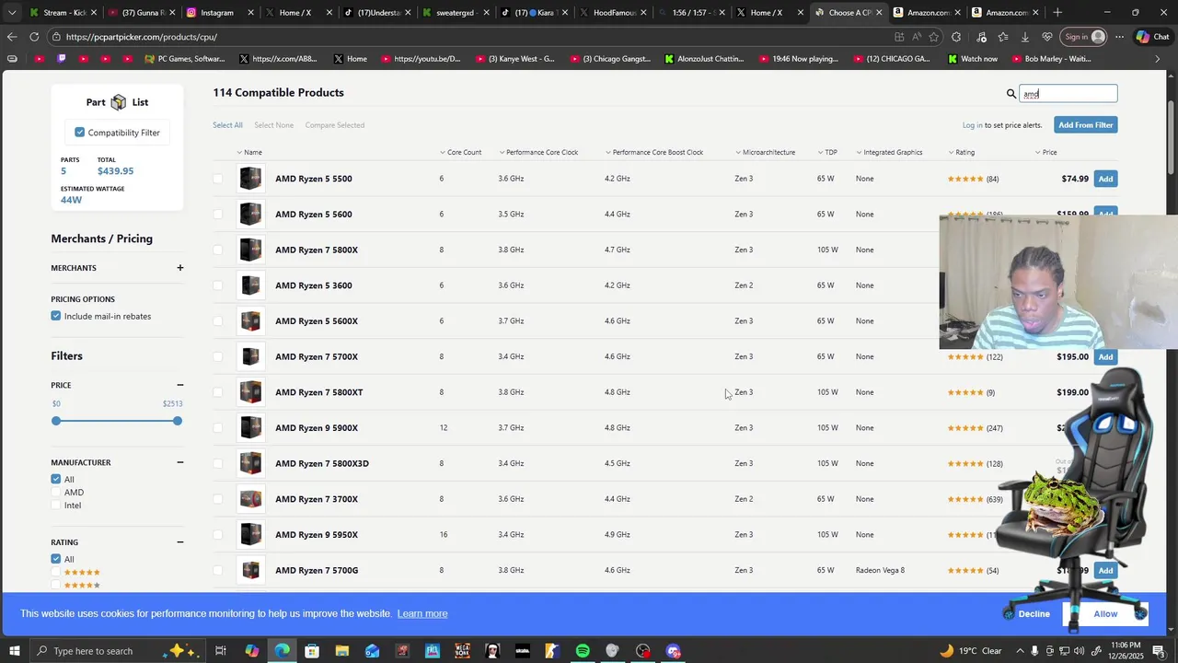Collapse the Price filter section

point(180,385)
